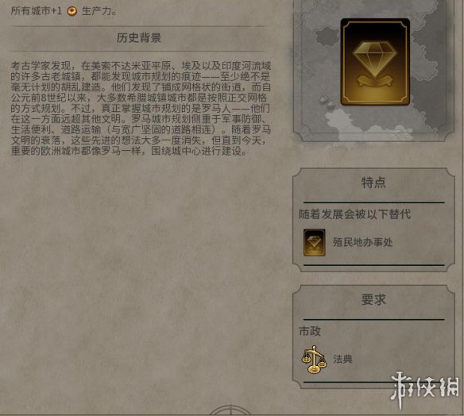This screenshot has width=464, height=416.
Task: Click the 要求 panel header
Action: click(x=373, y=299)
